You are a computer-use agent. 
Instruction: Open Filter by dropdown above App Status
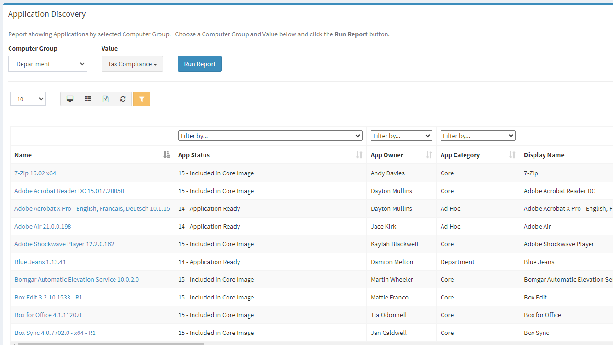pyautogui.click(x=270, y=136)
